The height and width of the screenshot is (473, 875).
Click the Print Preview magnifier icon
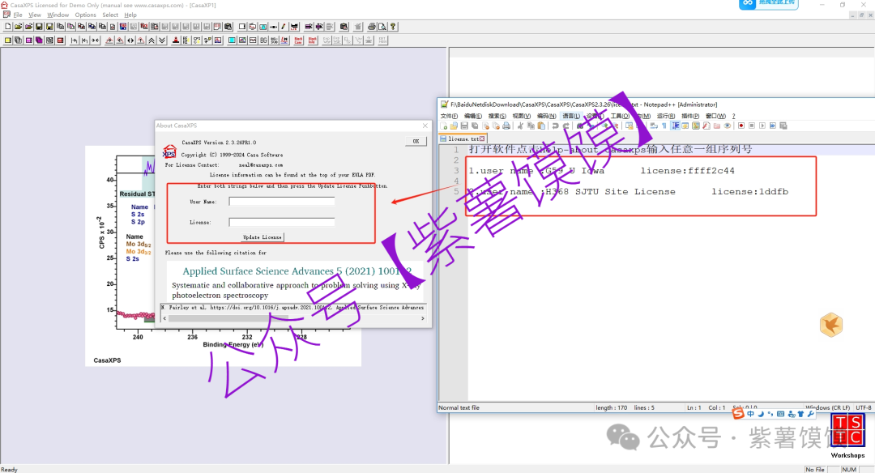pos(381,27)
